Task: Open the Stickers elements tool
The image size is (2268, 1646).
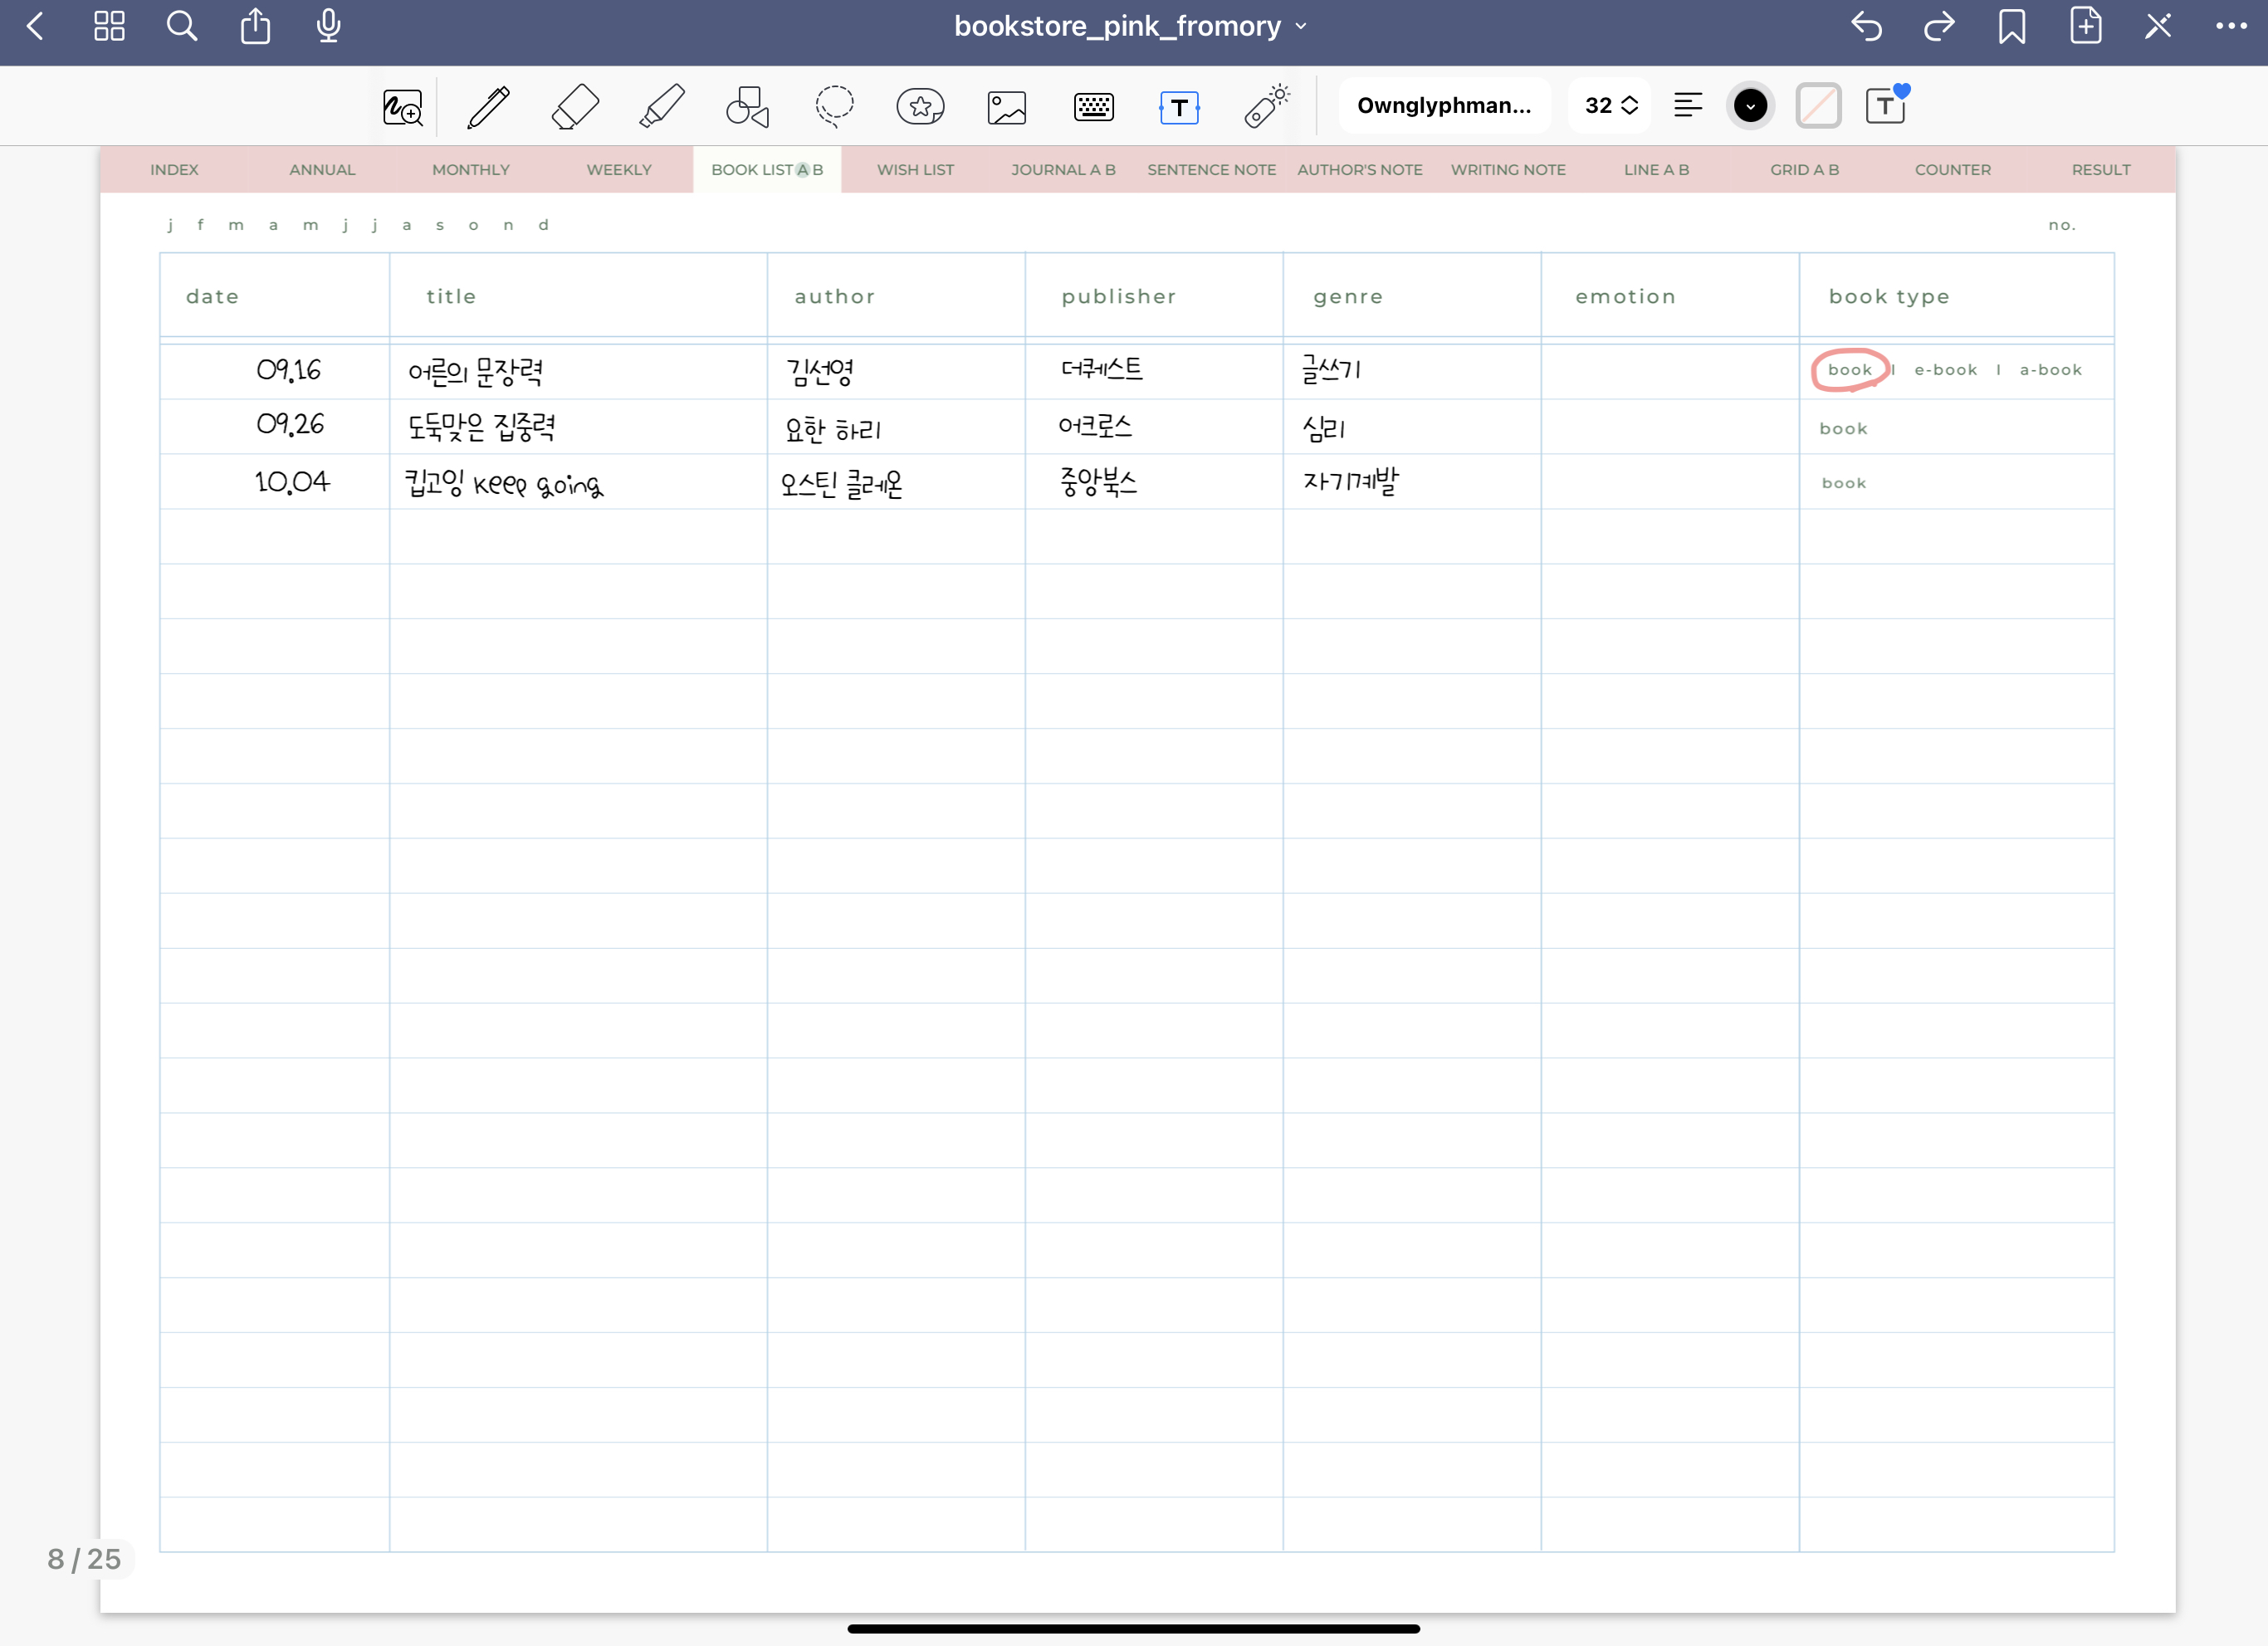Action: [920, 106]
